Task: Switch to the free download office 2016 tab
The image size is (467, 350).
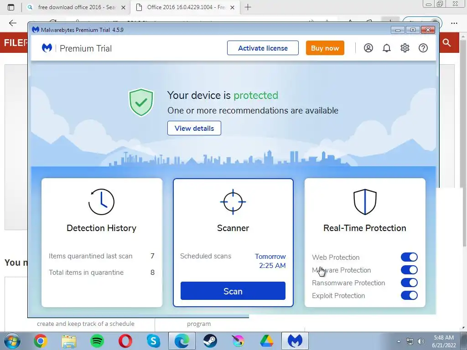Action: tap(76, 7)
